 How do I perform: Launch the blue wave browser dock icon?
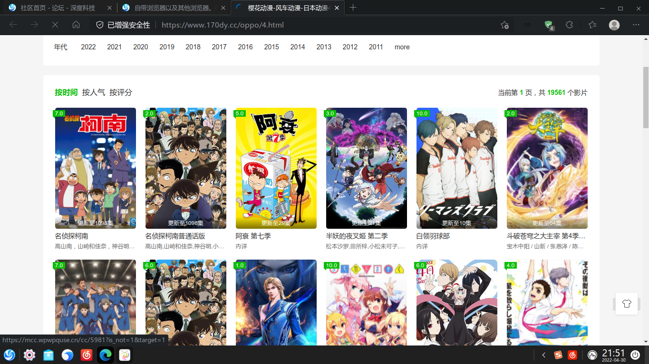(68, 355)
